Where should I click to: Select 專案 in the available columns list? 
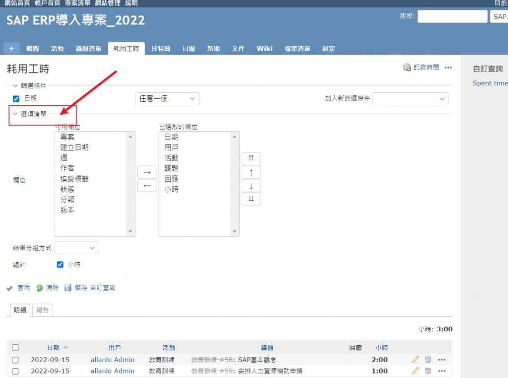coord(67,137)
